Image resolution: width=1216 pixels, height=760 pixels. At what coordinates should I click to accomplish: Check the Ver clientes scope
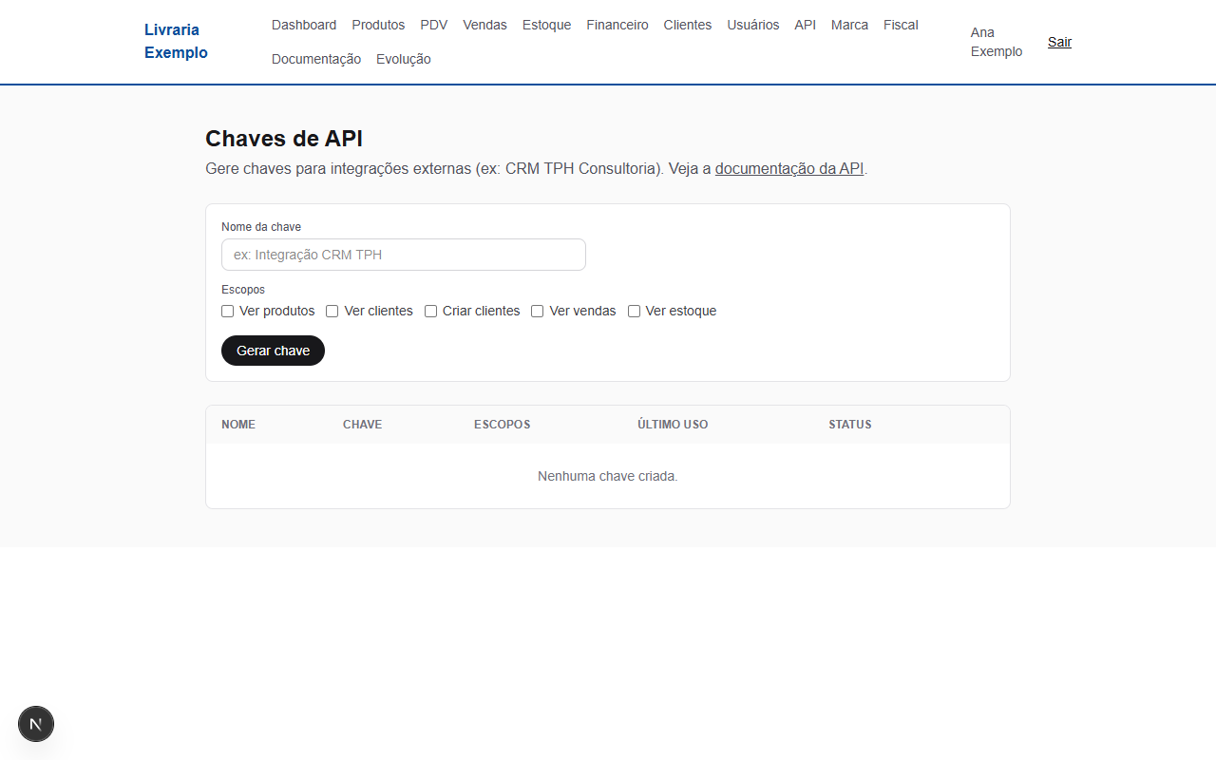click(332, 312)
